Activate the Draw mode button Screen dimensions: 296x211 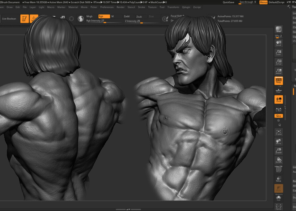[x=34, y=19]
